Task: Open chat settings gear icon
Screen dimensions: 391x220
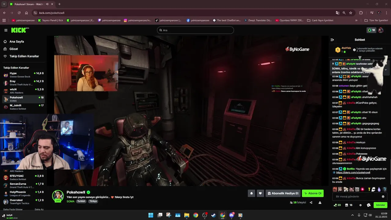Action: click(x=360, y=205)
